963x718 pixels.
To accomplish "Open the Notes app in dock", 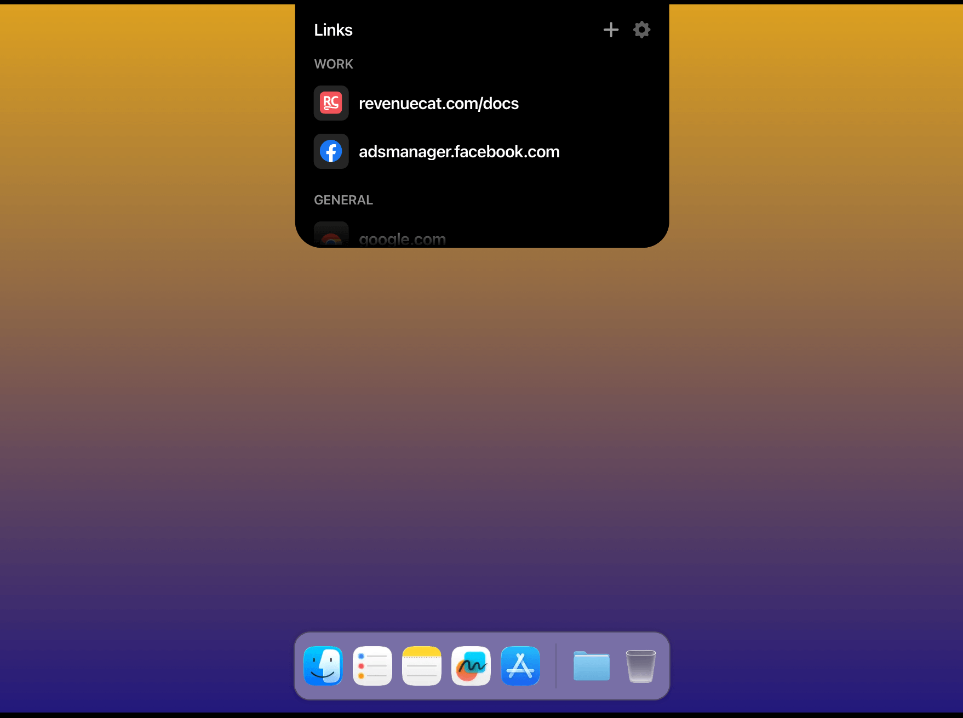I will point(422,666).
